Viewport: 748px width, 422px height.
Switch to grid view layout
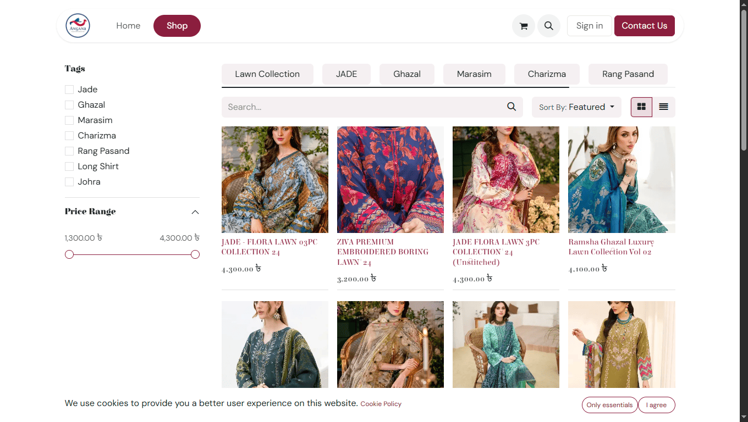641,107
